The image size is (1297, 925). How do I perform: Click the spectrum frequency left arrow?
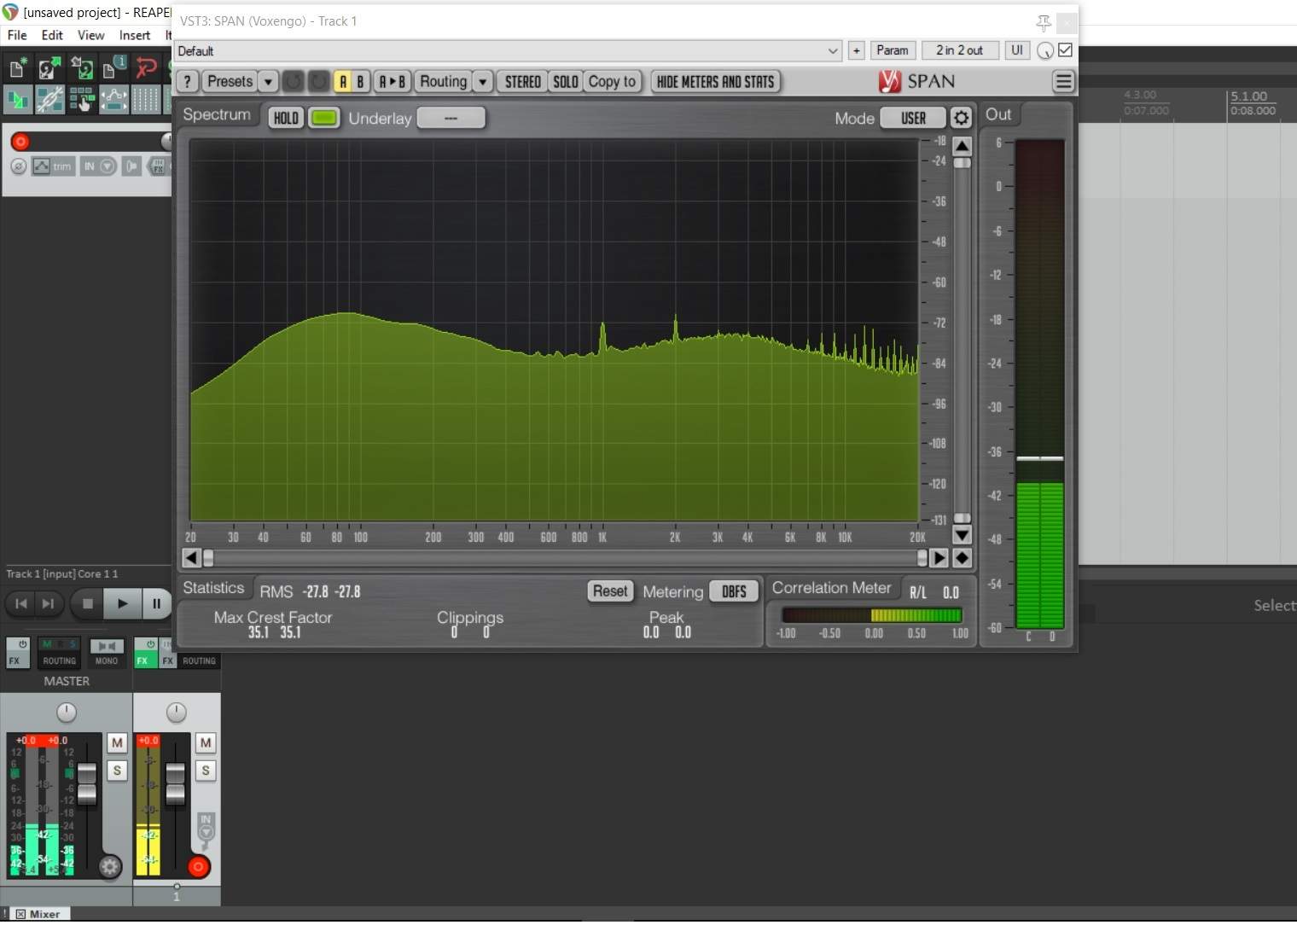click(192, 558)
